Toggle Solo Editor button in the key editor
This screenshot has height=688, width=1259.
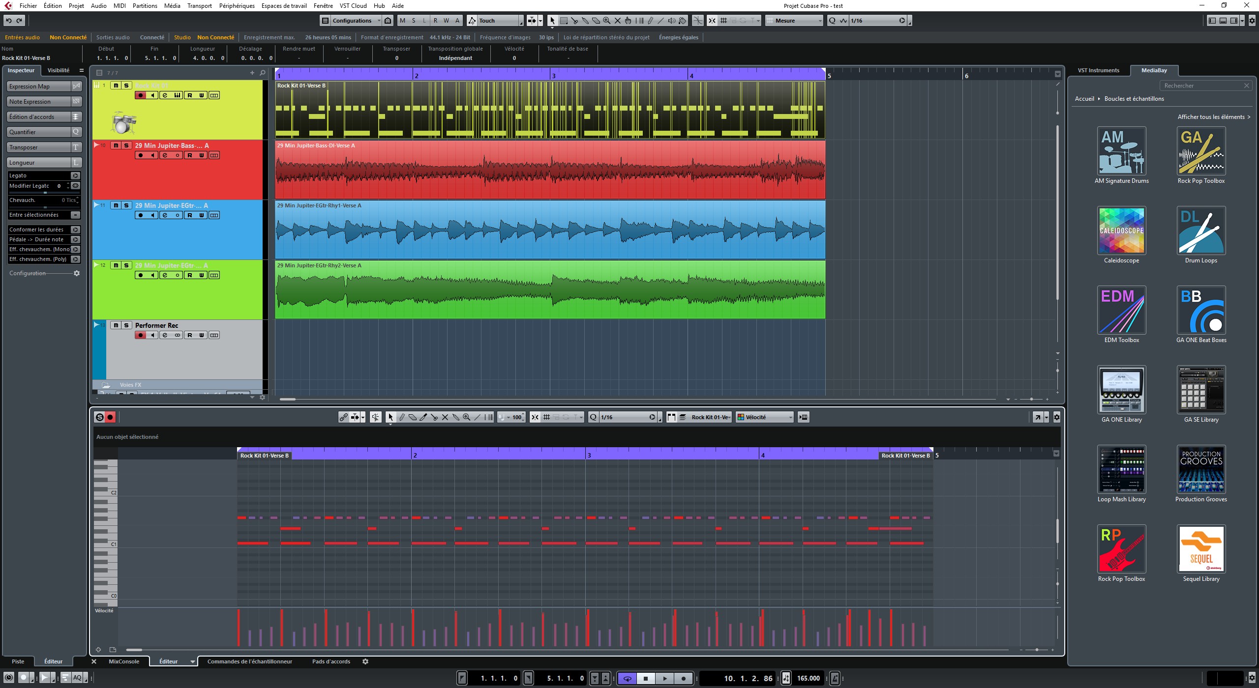click(99, 417)
